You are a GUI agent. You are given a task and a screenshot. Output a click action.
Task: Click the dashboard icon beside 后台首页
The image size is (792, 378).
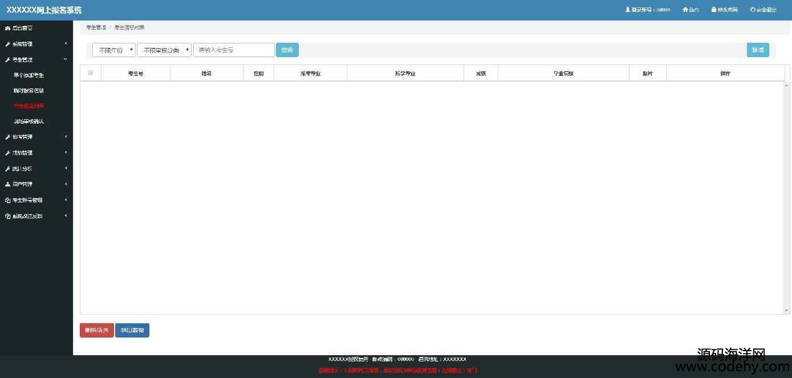(7, 28)
